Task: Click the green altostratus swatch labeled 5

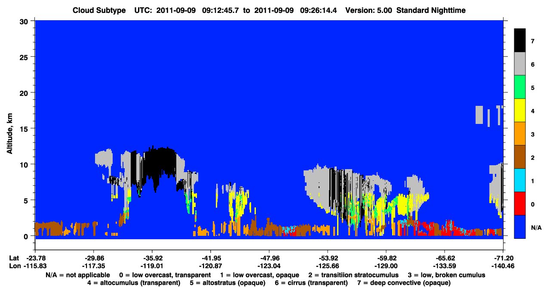Action: [x=520, y=87]
